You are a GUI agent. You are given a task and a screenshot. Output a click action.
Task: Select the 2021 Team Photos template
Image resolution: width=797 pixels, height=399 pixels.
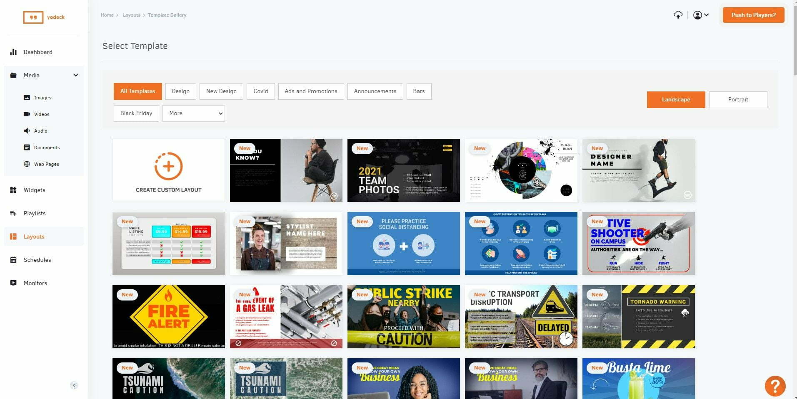coord(404,170)
